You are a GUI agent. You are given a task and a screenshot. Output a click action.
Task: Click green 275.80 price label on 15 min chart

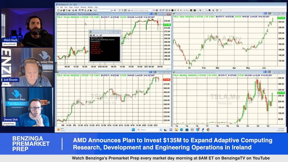click(167, 25)
